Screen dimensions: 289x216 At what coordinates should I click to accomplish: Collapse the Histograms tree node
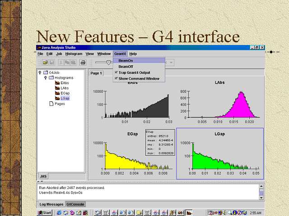(45, 78)
